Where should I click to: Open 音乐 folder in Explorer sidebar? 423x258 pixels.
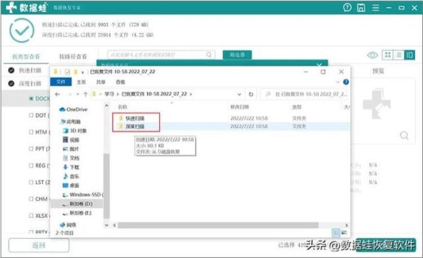coord(71,176)
